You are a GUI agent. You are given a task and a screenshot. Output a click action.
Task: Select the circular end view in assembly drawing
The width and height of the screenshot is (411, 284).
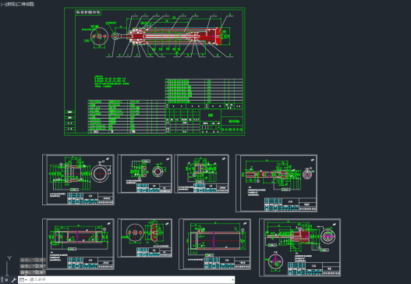[x=99, y=37]
